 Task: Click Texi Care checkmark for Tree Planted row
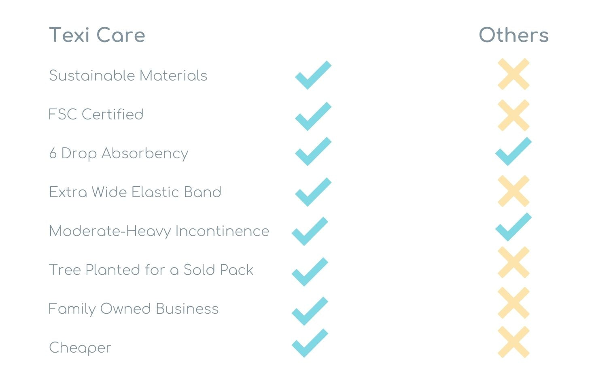(x=310, y=272)
